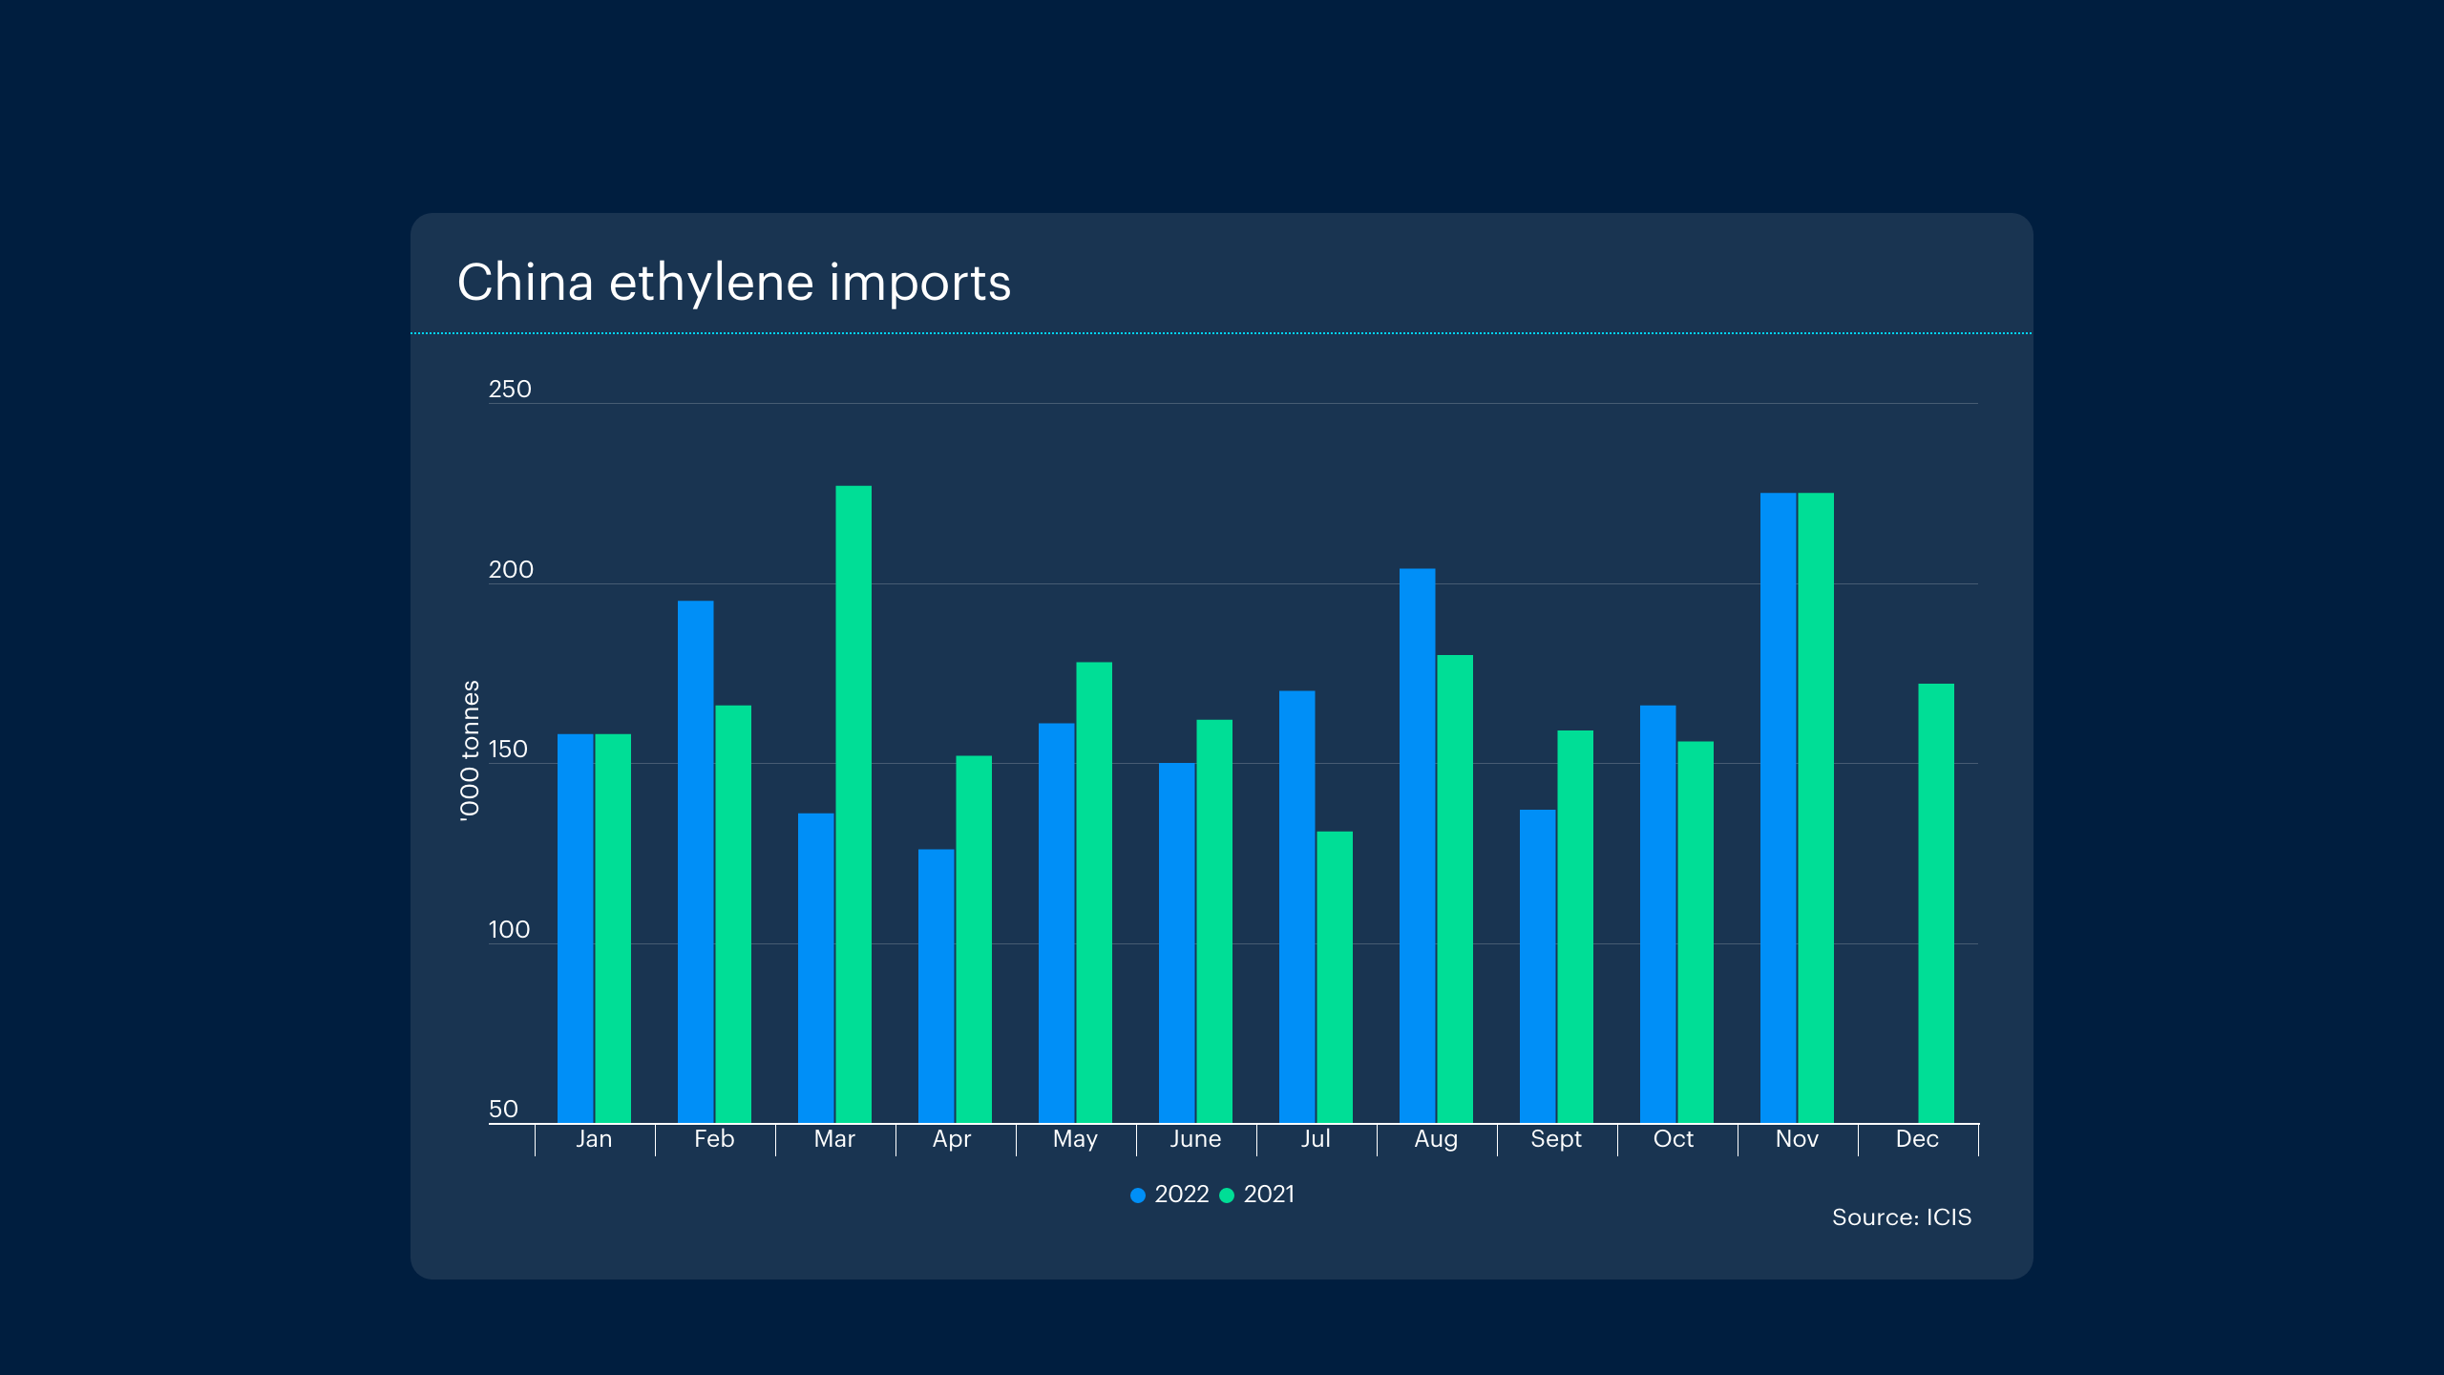This screenshot has height=1375, width=2444.
Task: Select the blue October 2022 bar
Action: click(x=1657, y=914)
